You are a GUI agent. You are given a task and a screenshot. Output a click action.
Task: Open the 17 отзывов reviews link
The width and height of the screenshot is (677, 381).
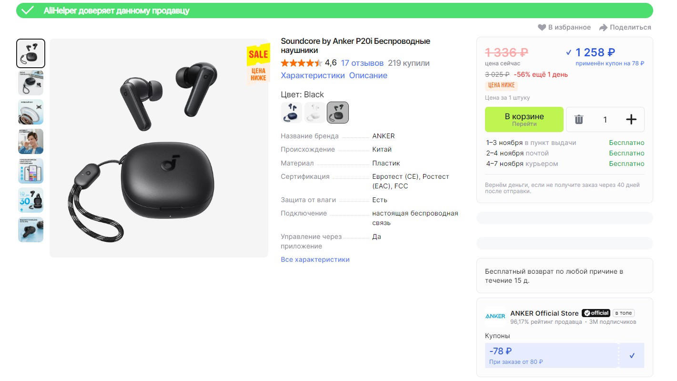pos(362,63)
